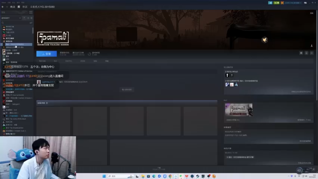The height and width of the screenshot is (179, 318).
Task: Click the friends icon on the hero banner
Action: point(312,46)
